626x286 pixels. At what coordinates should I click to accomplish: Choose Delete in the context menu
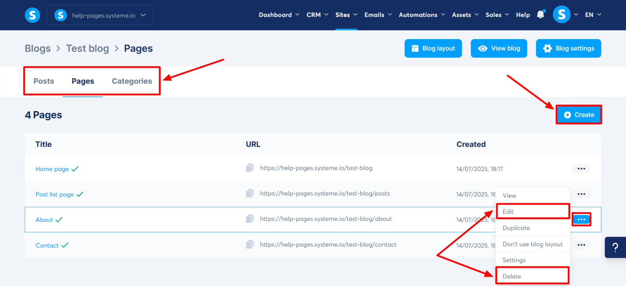[x=532, y=276]
